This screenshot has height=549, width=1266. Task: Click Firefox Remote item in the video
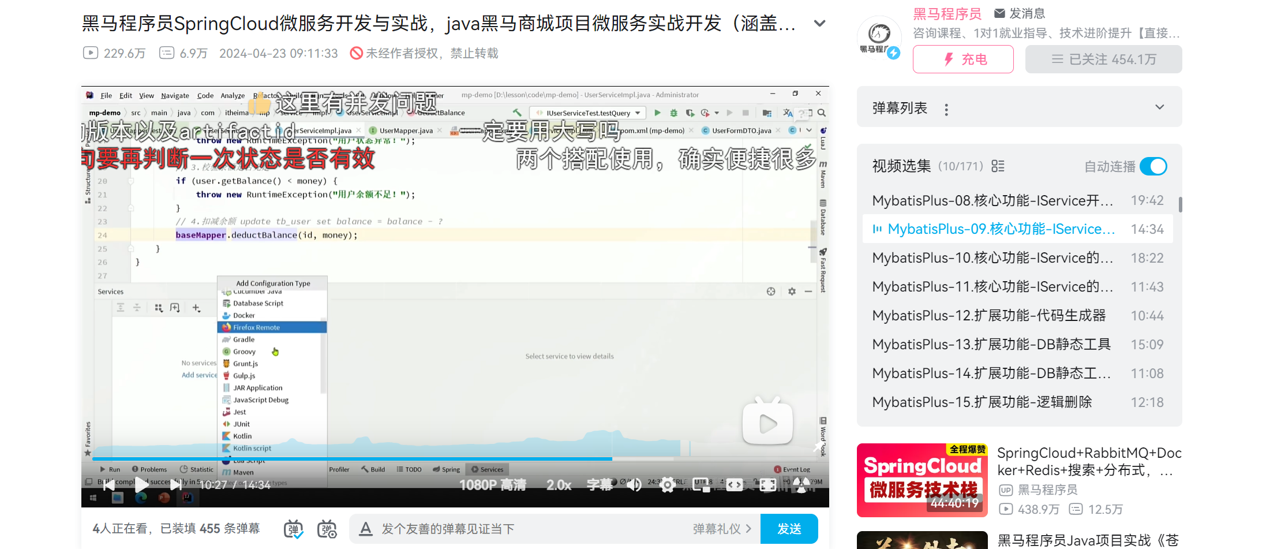272,327
